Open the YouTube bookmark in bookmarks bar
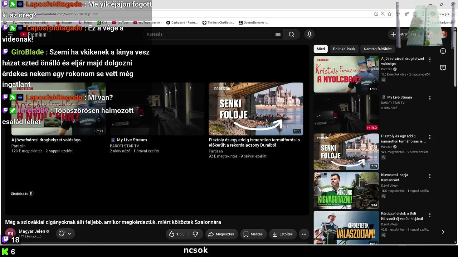 click(120, 22)
